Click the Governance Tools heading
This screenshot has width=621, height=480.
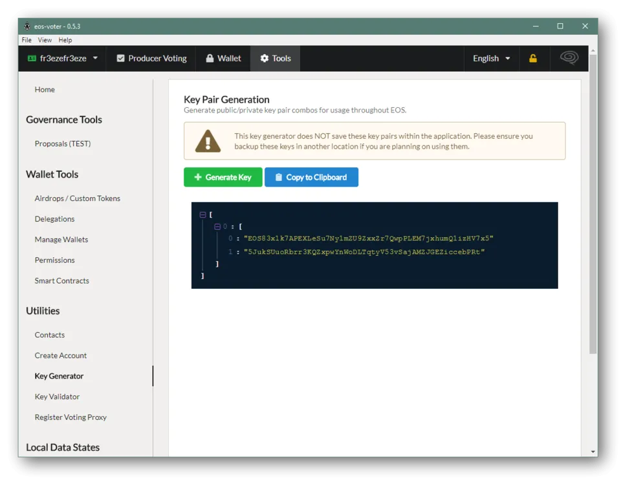pos(64,120)
